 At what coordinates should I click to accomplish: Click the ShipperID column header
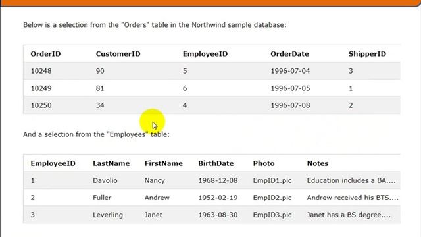pos(367,54)
